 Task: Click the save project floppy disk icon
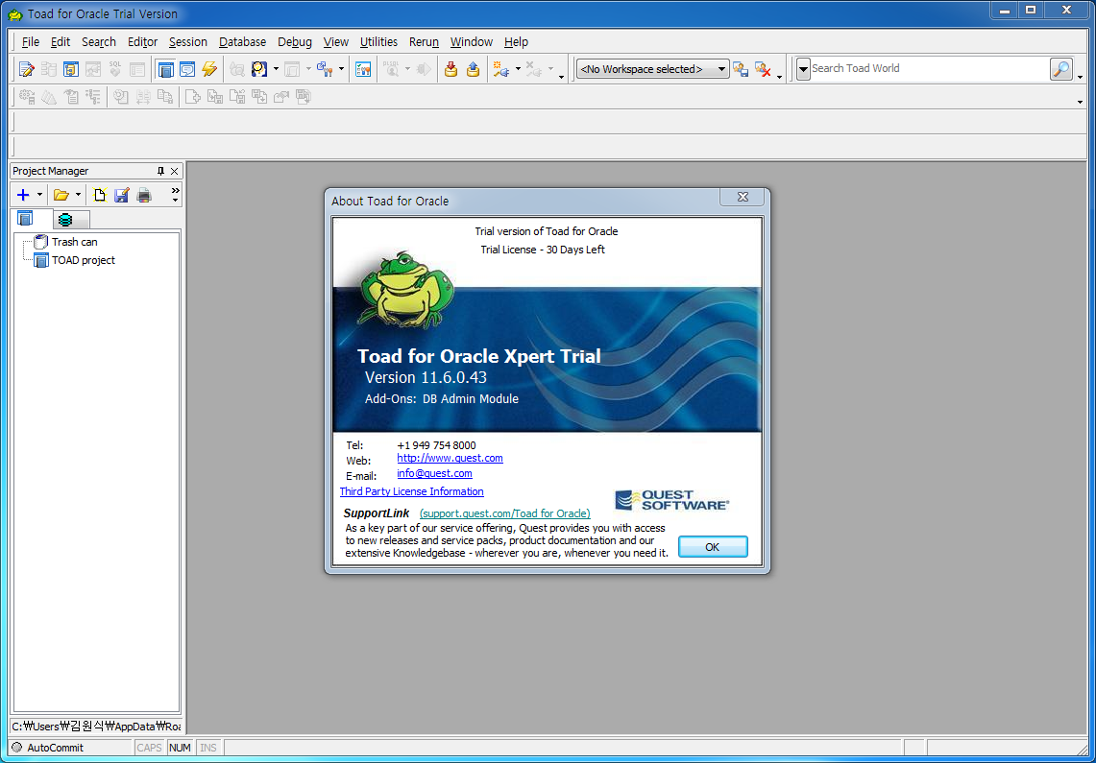122,195
